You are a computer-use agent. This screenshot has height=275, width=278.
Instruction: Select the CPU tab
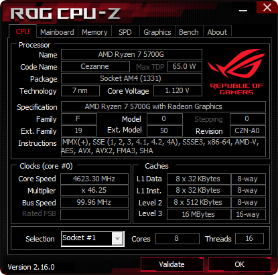click(23, 31)
